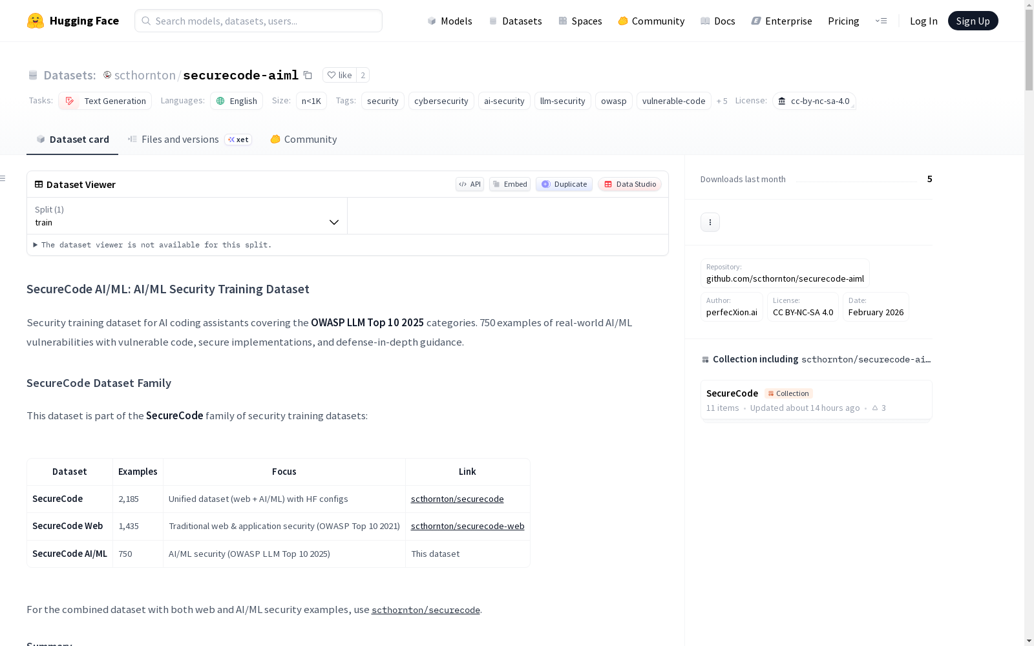Viewport: 1034px width, 646px height.
Task: Click the securecode-aiml dataset title
Action: (241, 75)
